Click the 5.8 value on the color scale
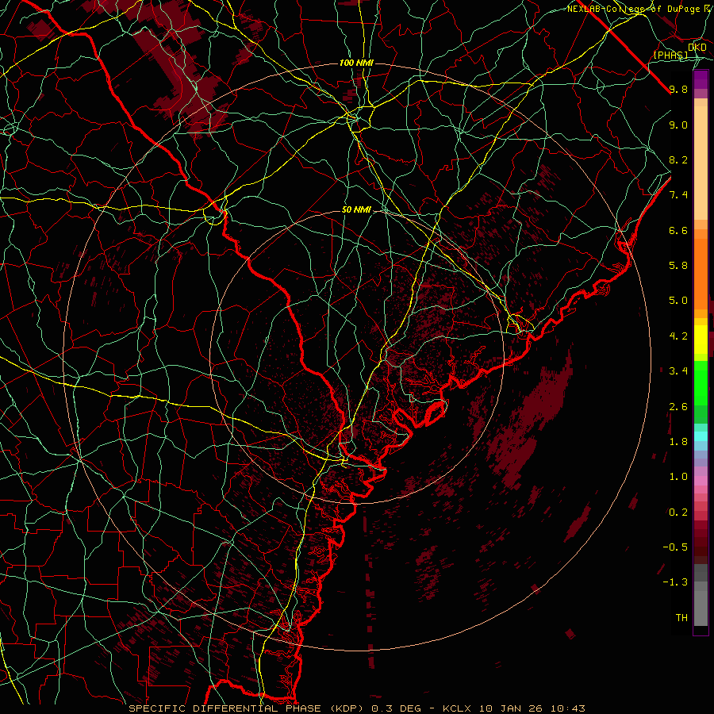 [678, 266]
